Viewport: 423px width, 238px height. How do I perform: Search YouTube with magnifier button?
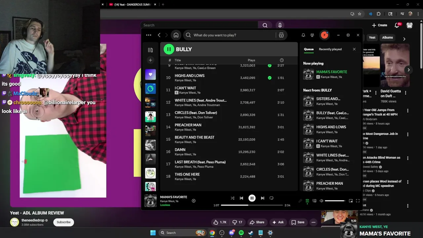pyautogui.click(x=265, y=25)
